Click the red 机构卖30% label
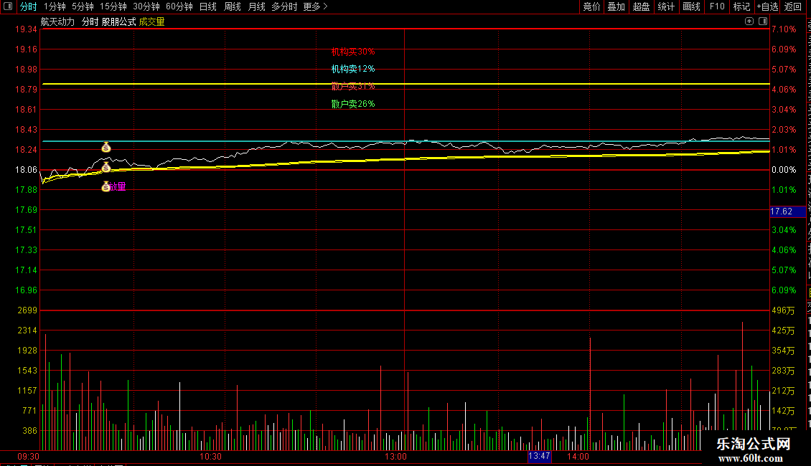The height and width of the screenshot is (466, 811). click(353, 52)
